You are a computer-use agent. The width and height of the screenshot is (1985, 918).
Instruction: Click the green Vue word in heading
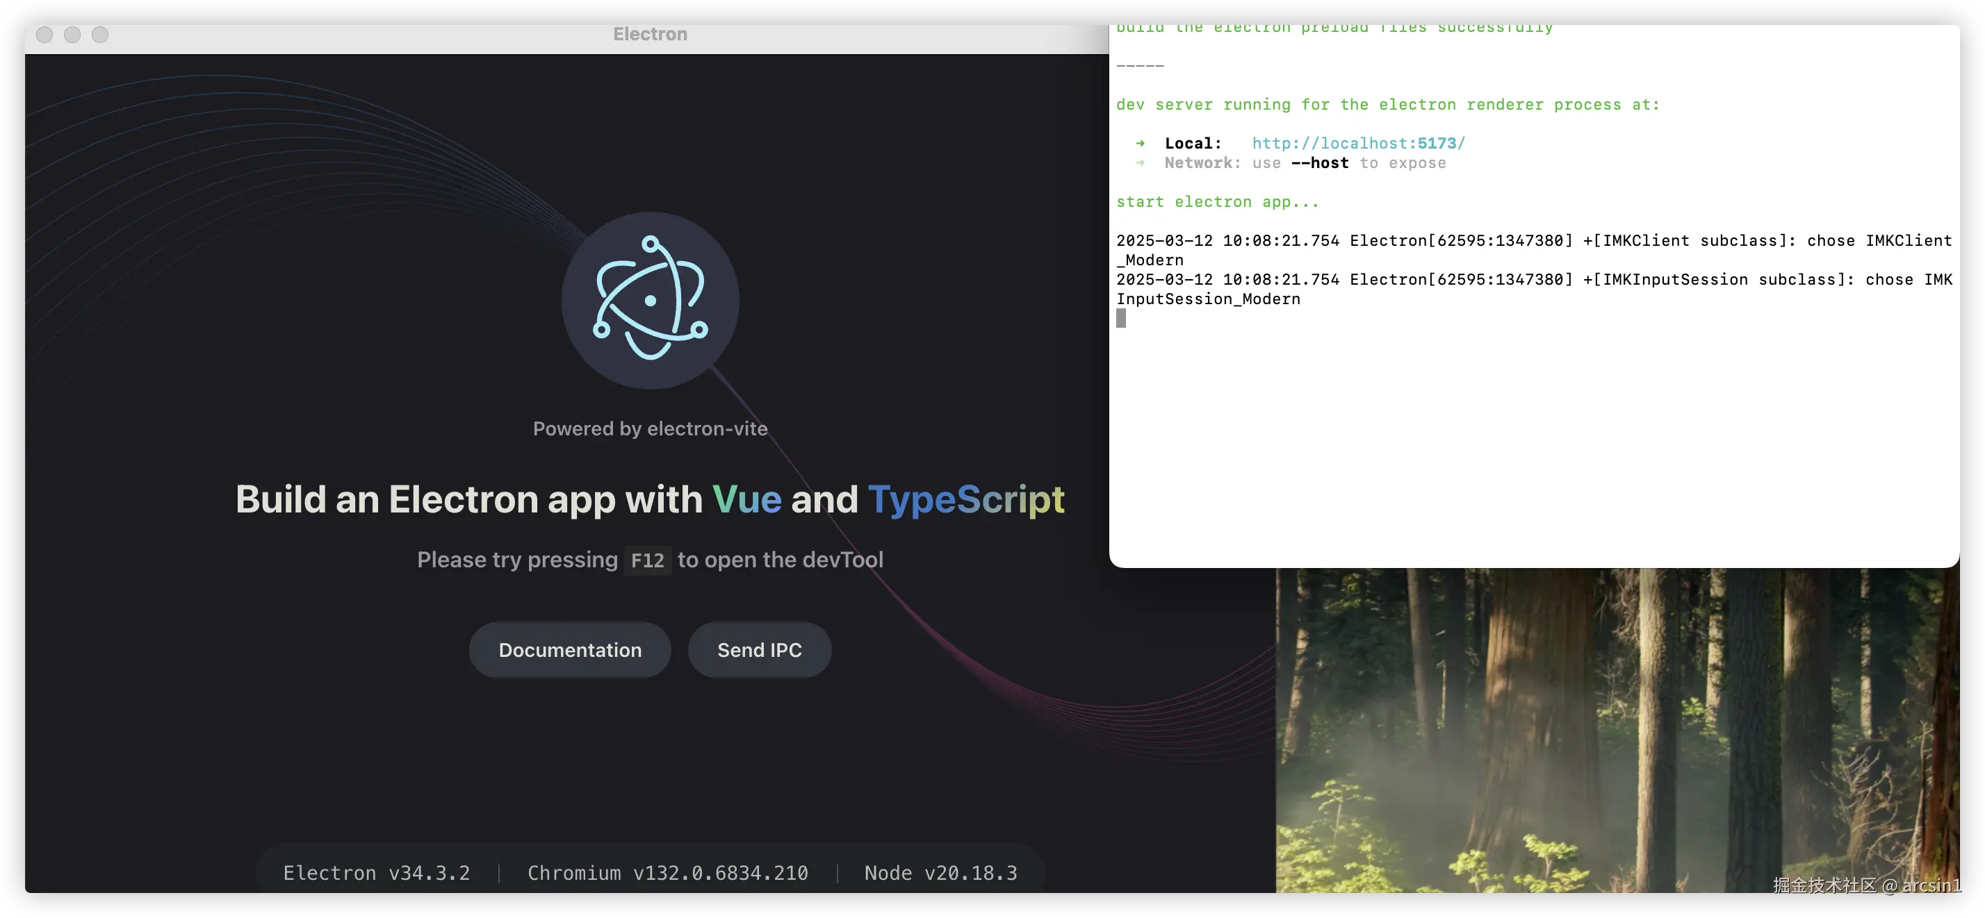[x=746, y=499]
